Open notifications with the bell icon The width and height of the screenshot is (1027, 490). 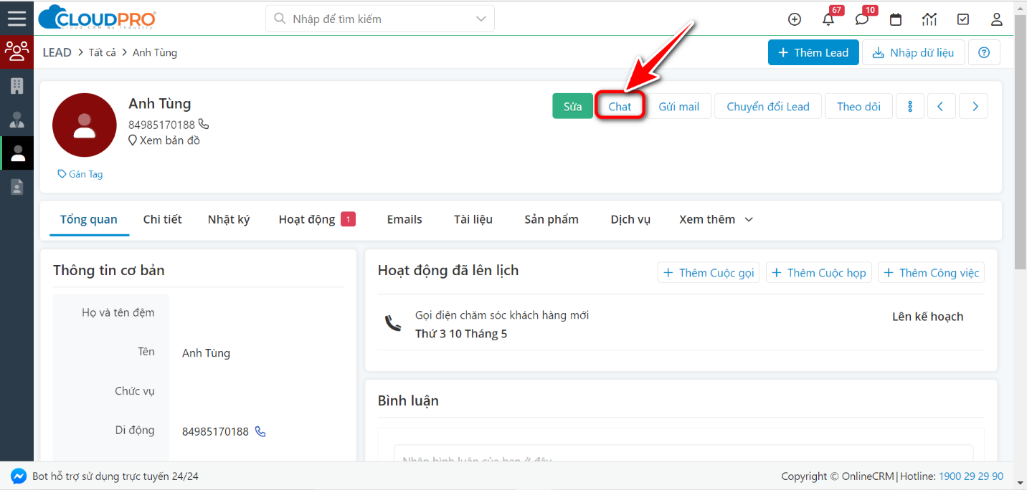point(828,19)
